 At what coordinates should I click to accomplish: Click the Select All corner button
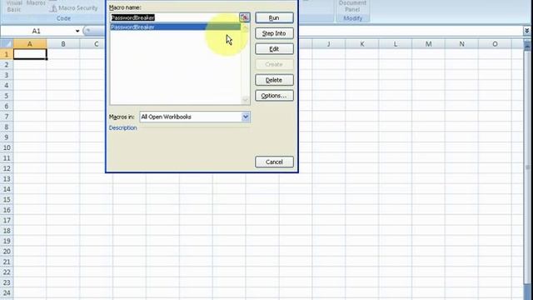coord(7,44)
